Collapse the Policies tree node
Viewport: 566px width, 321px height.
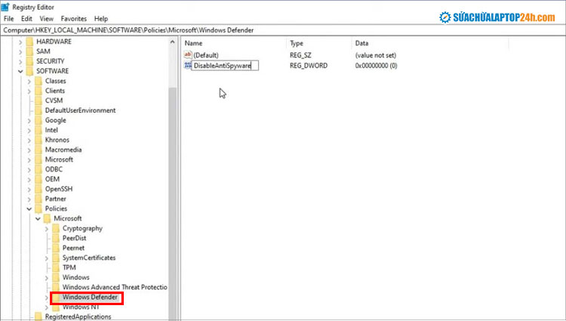click(29, 208)
